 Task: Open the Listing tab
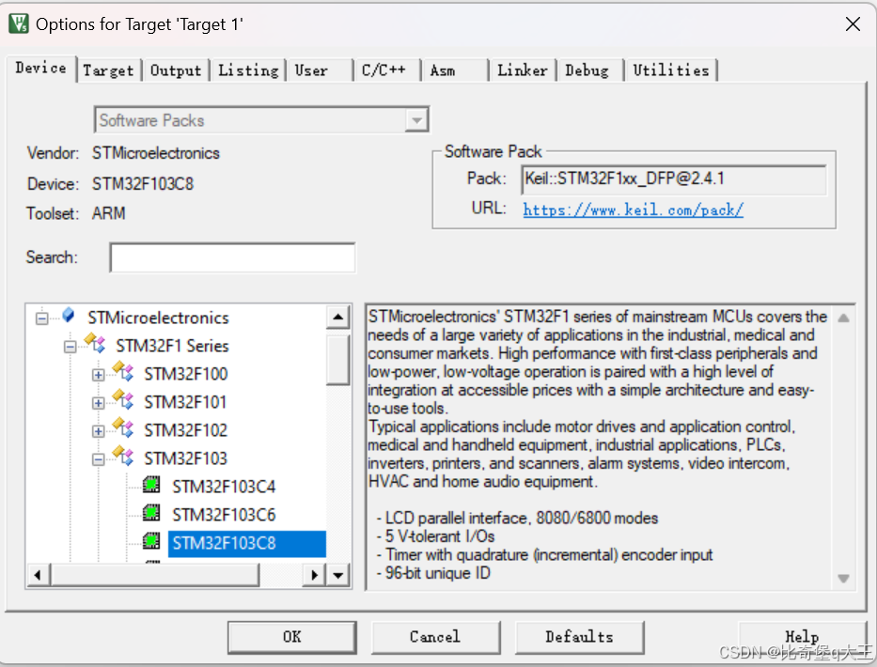[248, 70]
